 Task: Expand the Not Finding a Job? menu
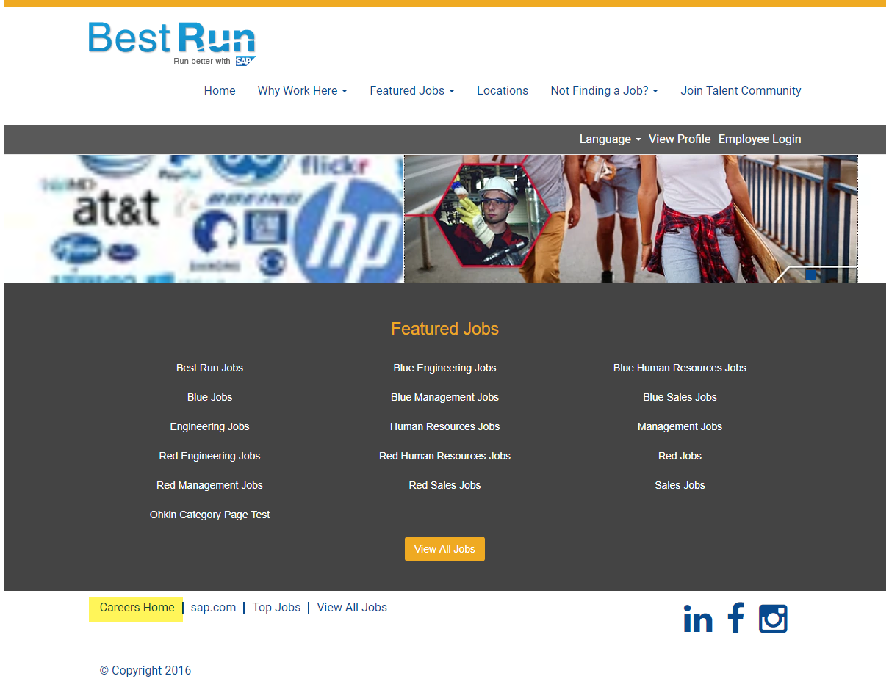point(604,91)
